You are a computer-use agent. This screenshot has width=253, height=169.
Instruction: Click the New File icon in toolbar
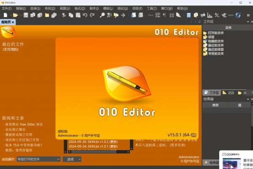point(4,15)
